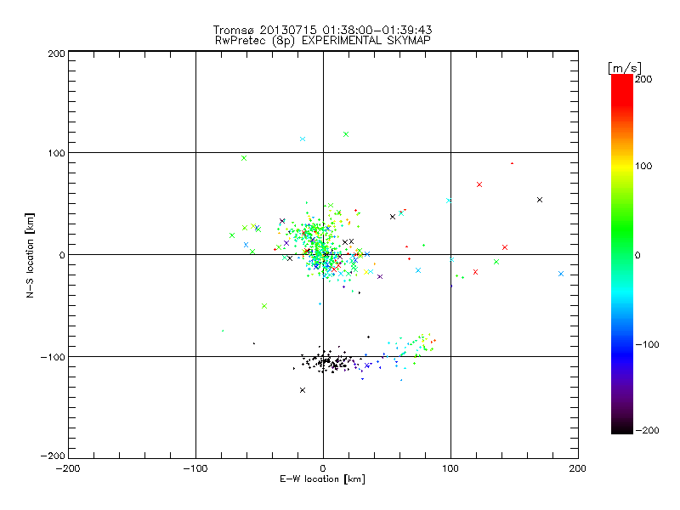The width and height of the screenshot is (680, 510).
Task: Click the colorbar tick label "-200"
Action: coord(647,430)
